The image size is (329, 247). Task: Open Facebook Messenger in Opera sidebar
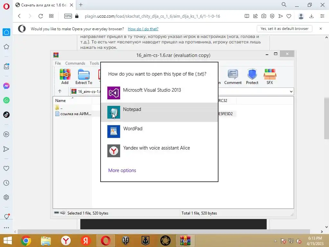pos(6,86)
